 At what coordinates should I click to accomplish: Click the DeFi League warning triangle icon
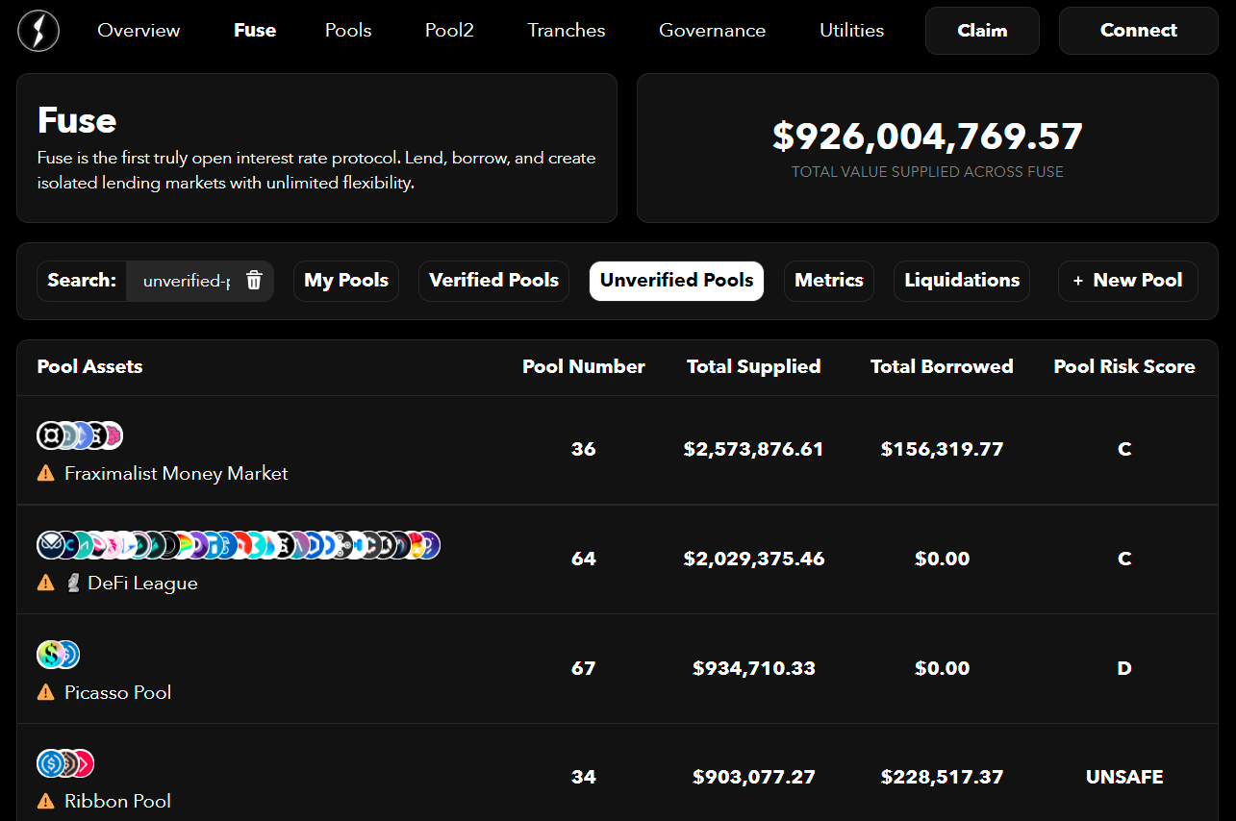45,583
